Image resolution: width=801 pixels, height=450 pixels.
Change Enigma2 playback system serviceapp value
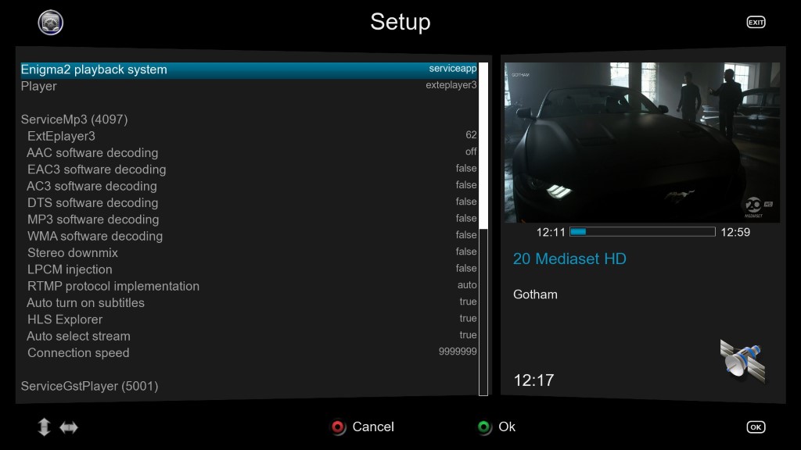(452, 70)
